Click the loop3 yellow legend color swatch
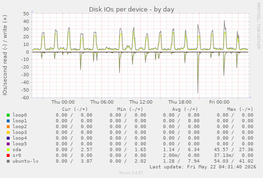The height and width of the screenshot is (178, 263). (x=8, y=132)
